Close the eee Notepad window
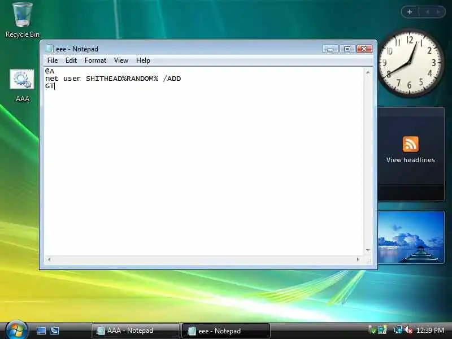This screenshot has width=452, height=339. [364, 49]
